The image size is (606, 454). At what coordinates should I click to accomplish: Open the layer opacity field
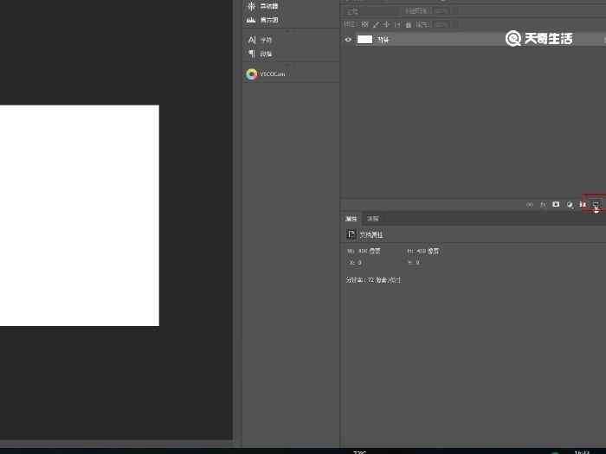pyautogui.click(x=442, y=11)
